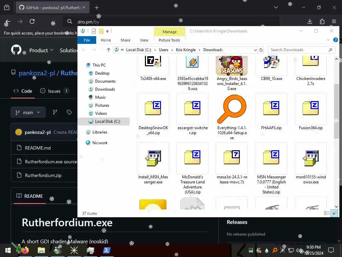Select Downloads in navigation pane

pyautogui.click(x=105, y=89)
